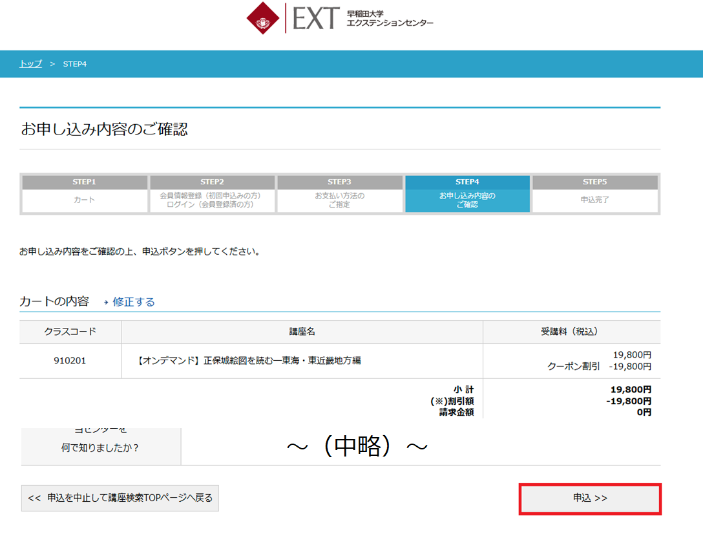703x538 pixels.
Task: Open the トップ breadcrumb link
Action: coord(30,64)
